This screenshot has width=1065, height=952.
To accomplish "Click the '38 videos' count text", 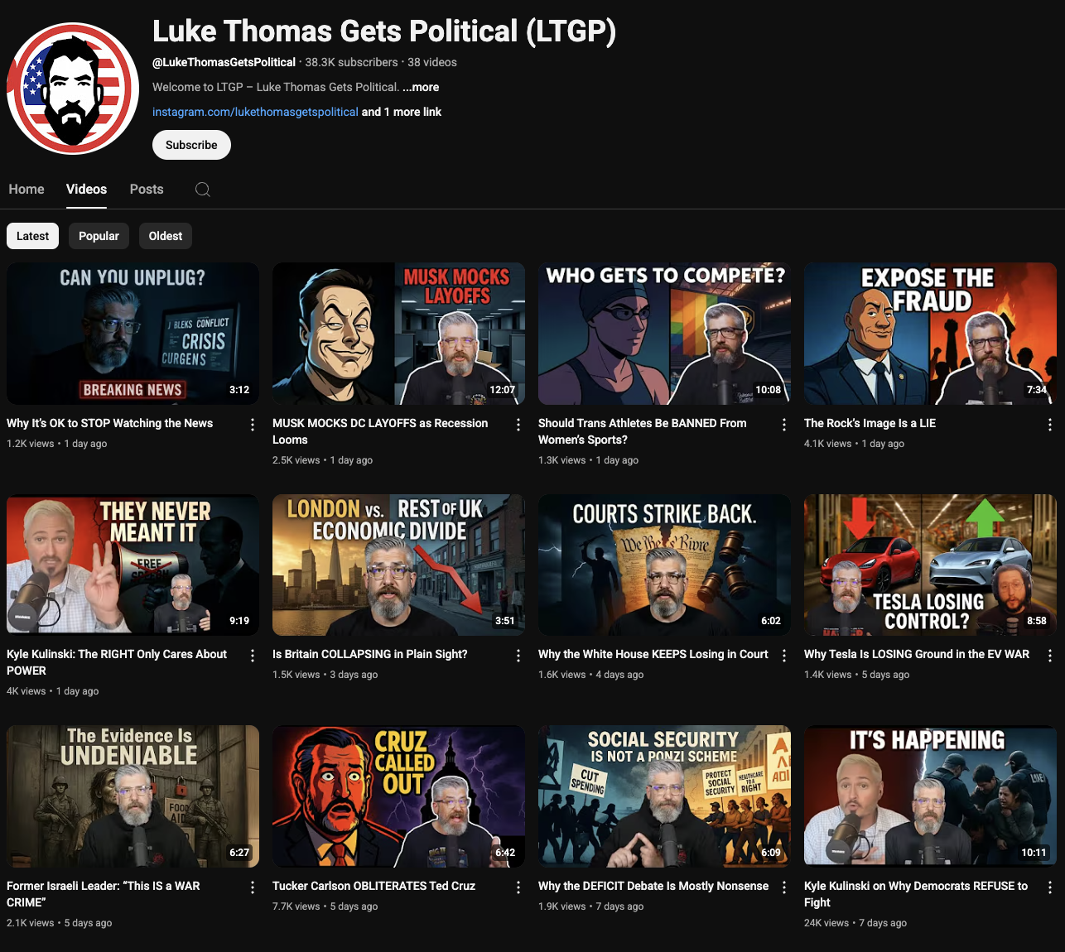I will 432,62.
